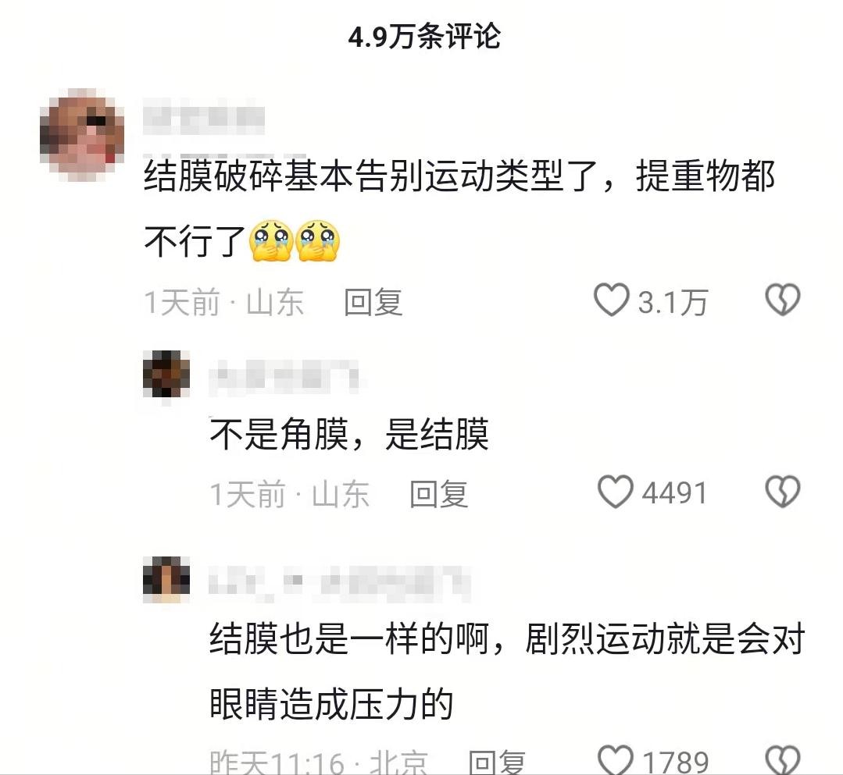Open the top commenter's pixelated avatar

pyautogui.click(x=82, y=133)
